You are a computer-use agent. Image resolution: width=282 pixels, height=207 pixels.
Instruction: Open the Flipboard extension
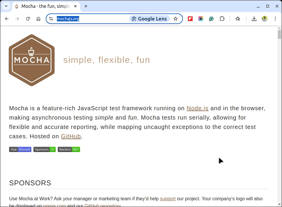[190, 19]
